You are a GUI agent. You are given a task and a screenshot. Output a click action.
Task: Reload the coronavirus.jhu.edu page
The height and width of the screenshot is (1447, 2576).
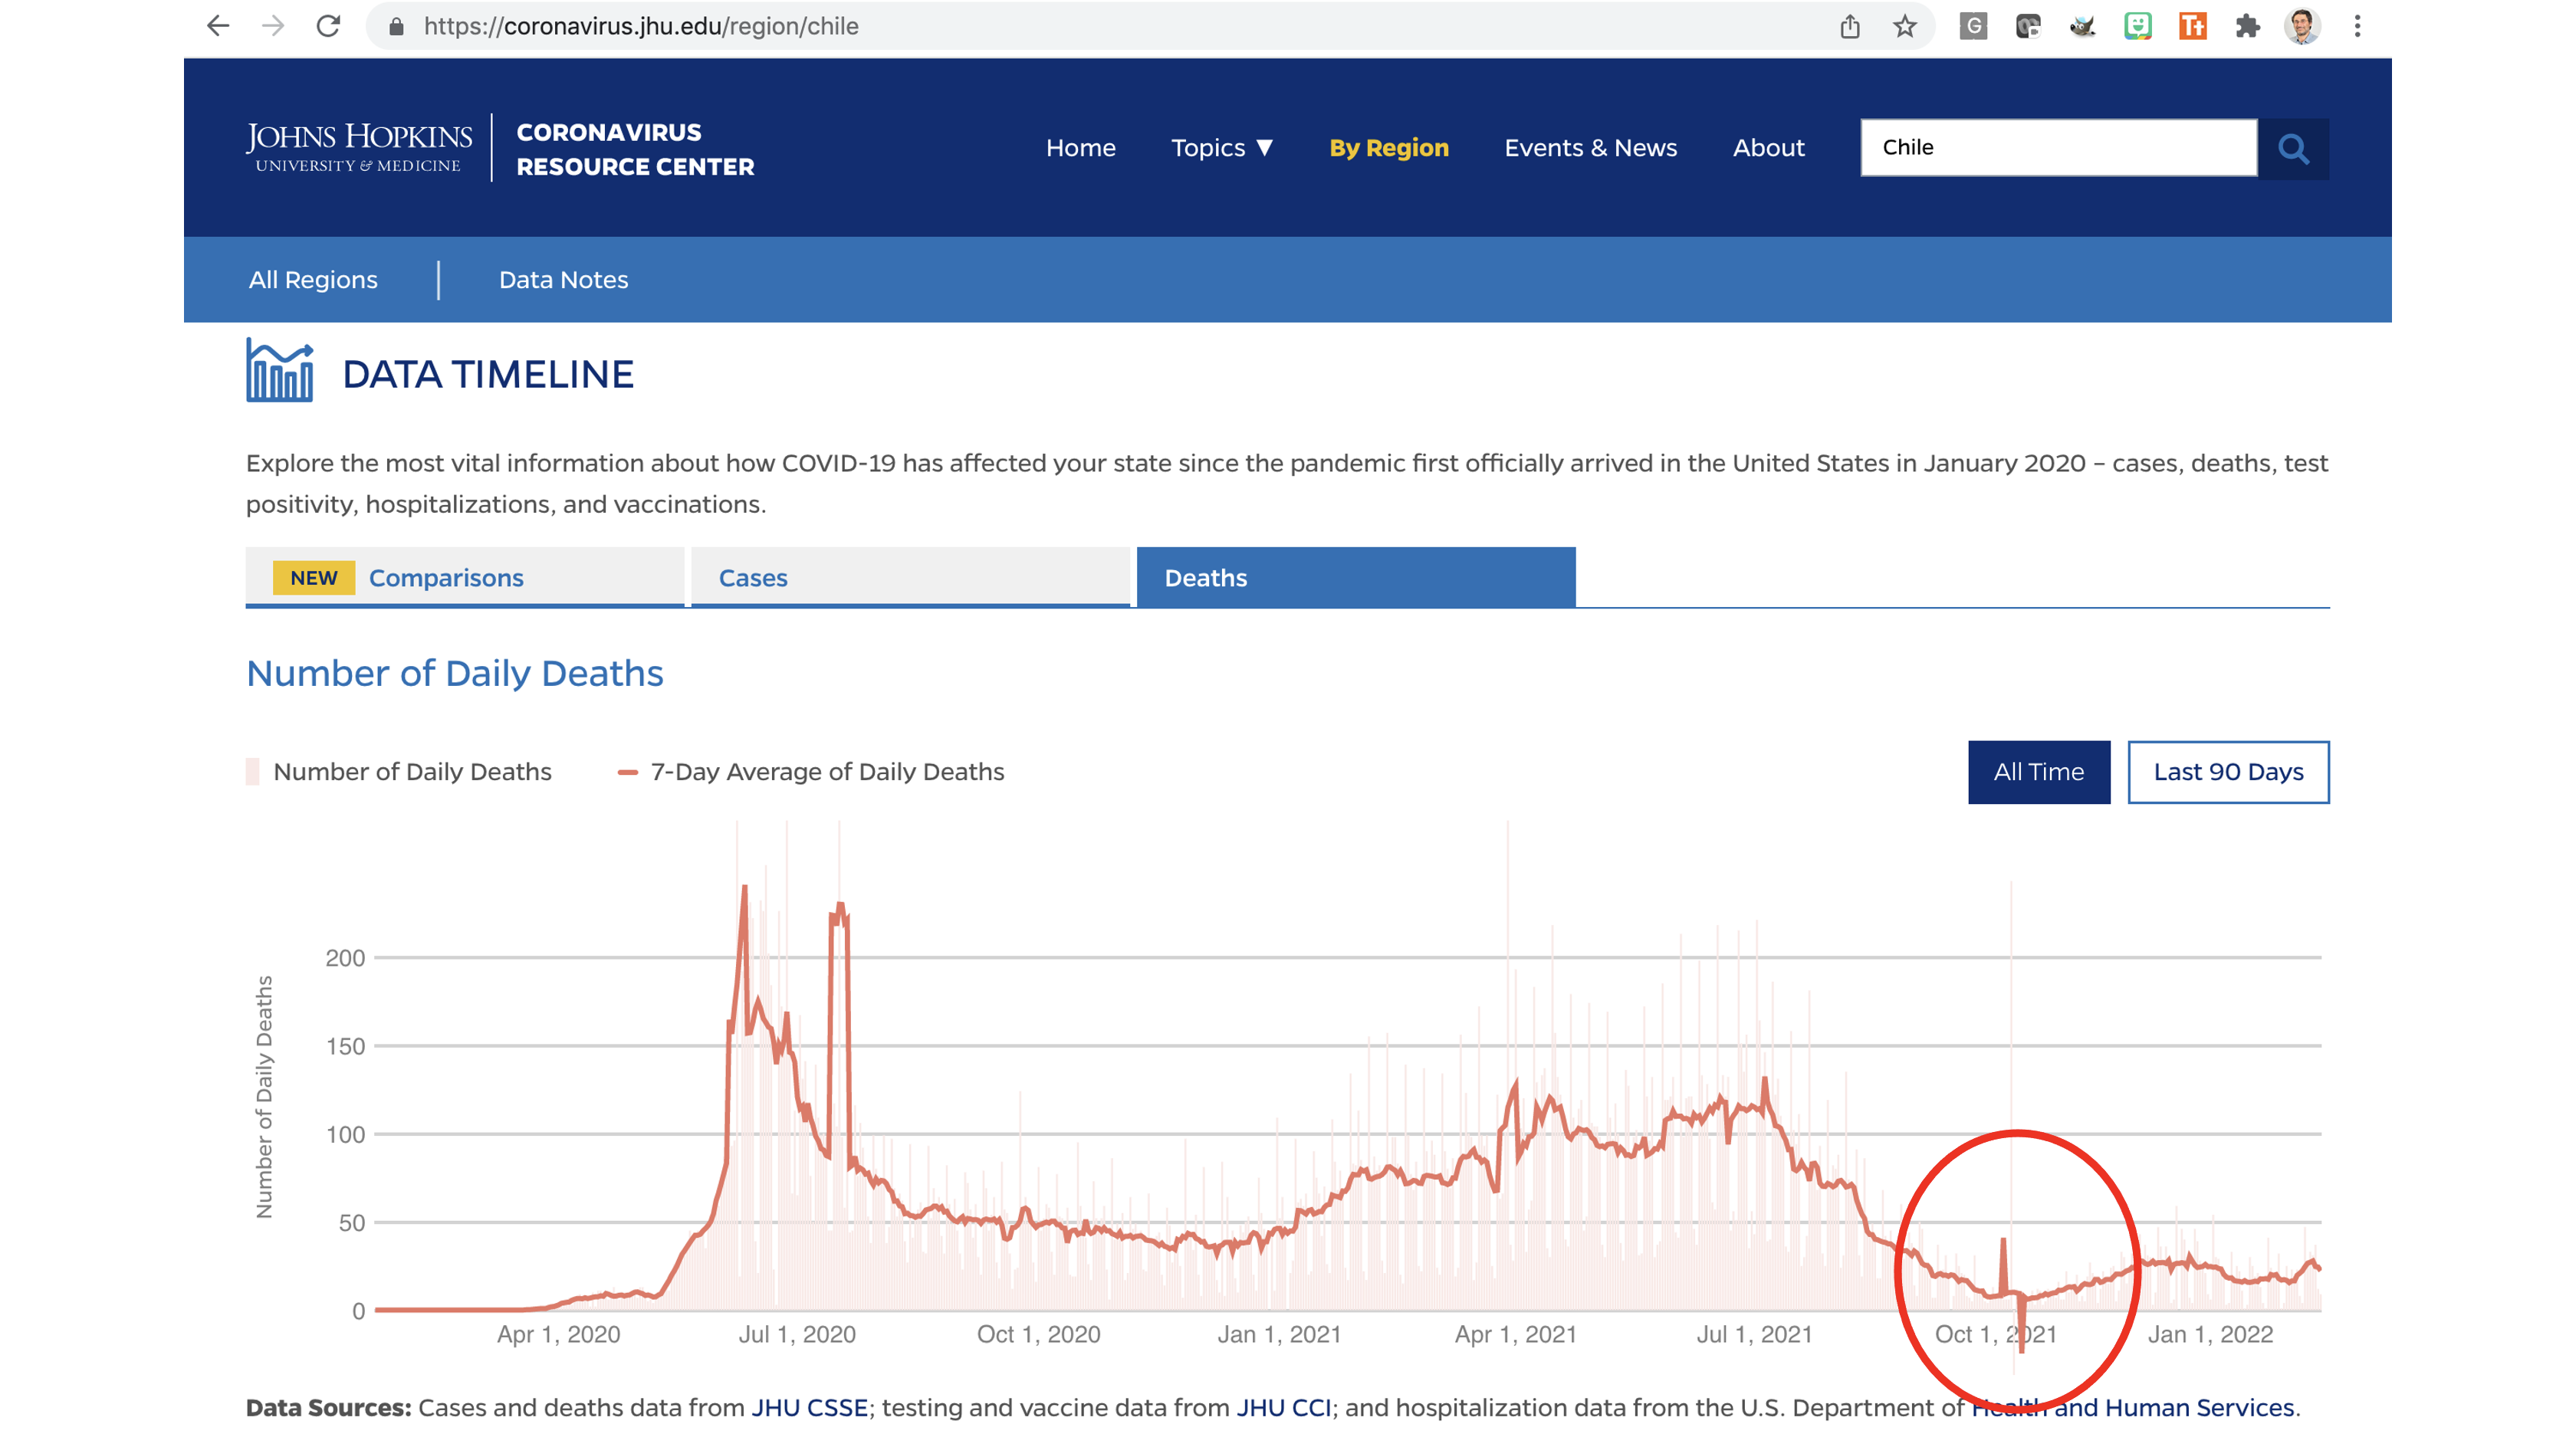[x=330, y=26]
